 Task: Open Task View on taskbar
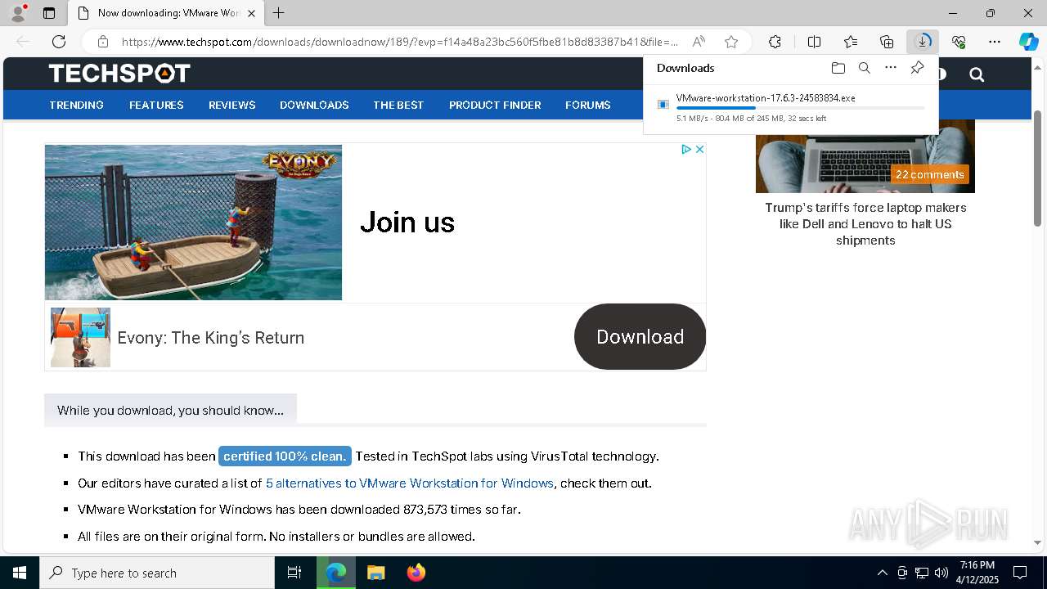294,573
